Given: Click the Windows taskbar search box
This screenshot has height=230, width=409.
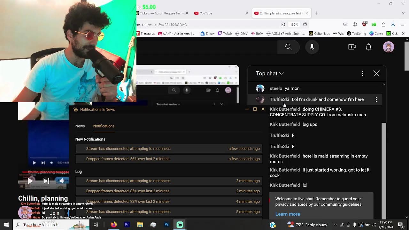Looking at the screenshot, I should (51, 225).
